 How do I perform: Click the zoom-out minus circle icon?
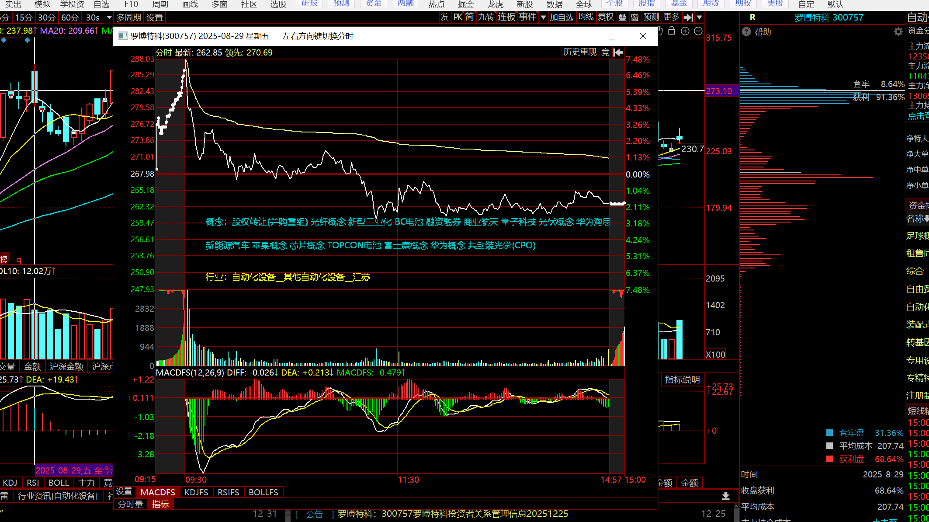698,31
